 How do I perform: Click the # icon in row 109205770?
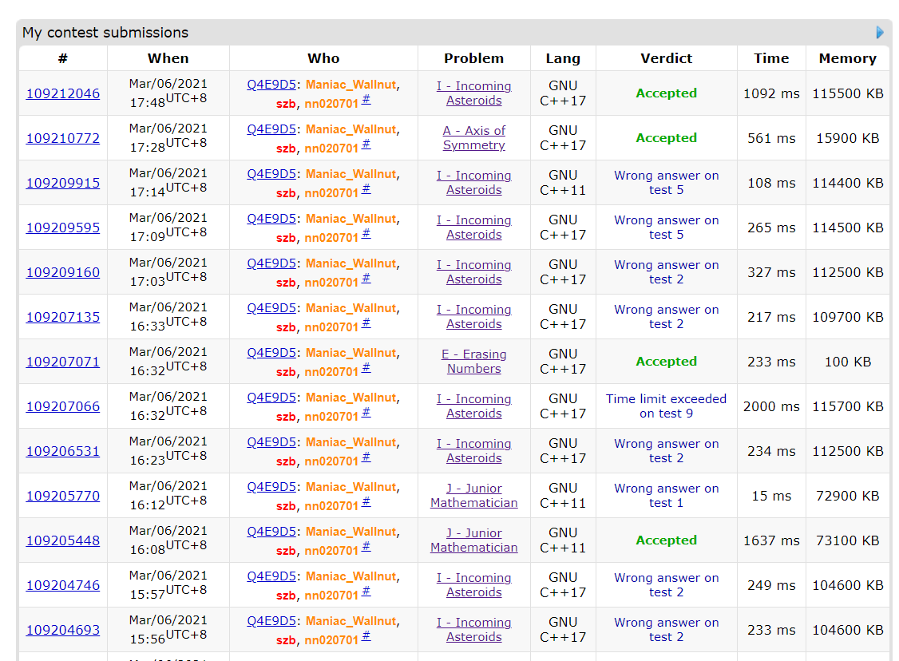tap(366, 502)
